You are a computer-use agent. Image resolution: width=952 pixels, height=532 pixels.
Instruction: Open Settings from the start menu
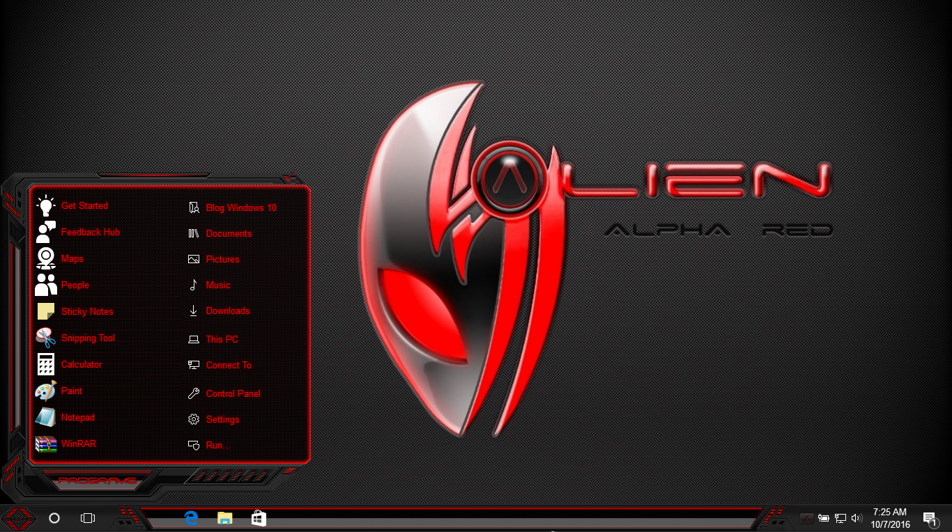pyautogui.click(x=222, y=419)
